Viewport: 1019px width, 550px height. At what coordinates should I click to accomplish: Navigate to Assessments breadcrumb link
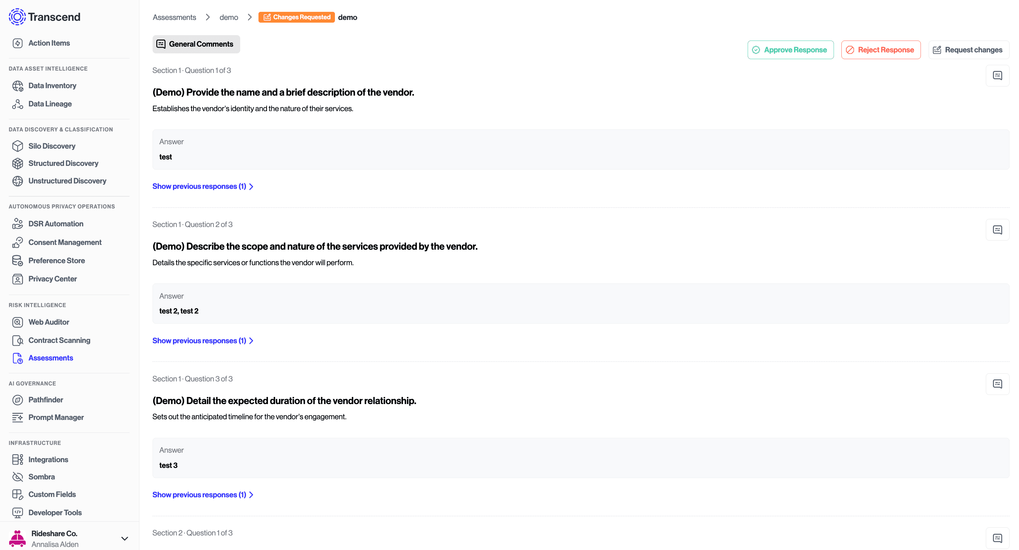point(174,17)
